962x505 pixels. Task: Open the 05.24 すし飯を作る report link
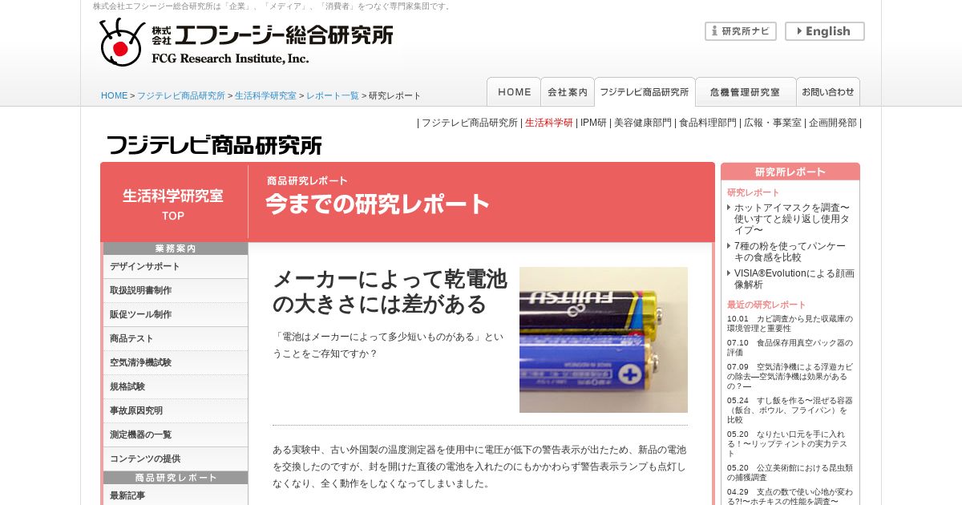coord(790,410)
